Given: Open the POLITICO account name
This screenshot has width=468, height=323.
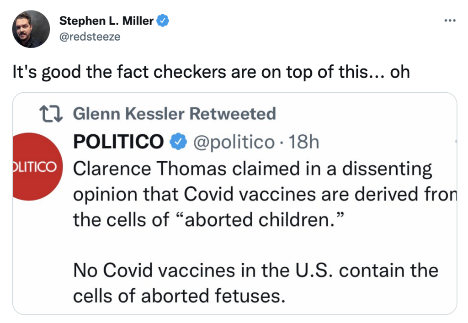Looking at the screenshot, I should 118,142.
